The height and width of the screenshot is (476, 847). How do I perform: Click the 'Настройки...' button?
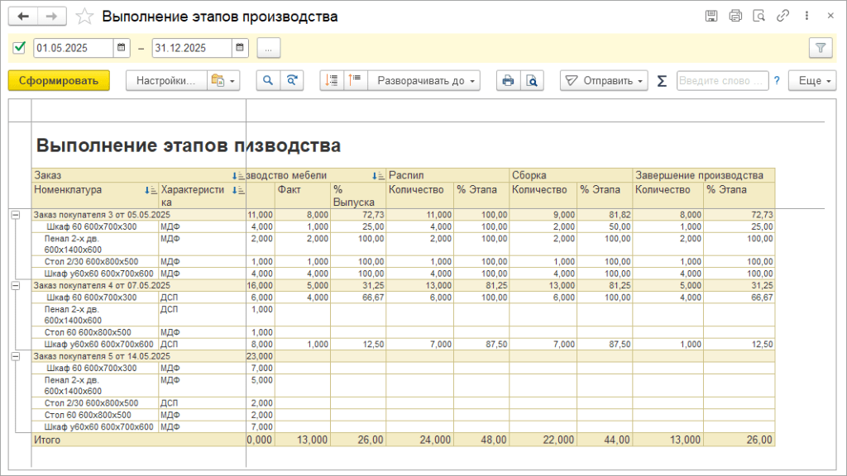pos(165,80)
